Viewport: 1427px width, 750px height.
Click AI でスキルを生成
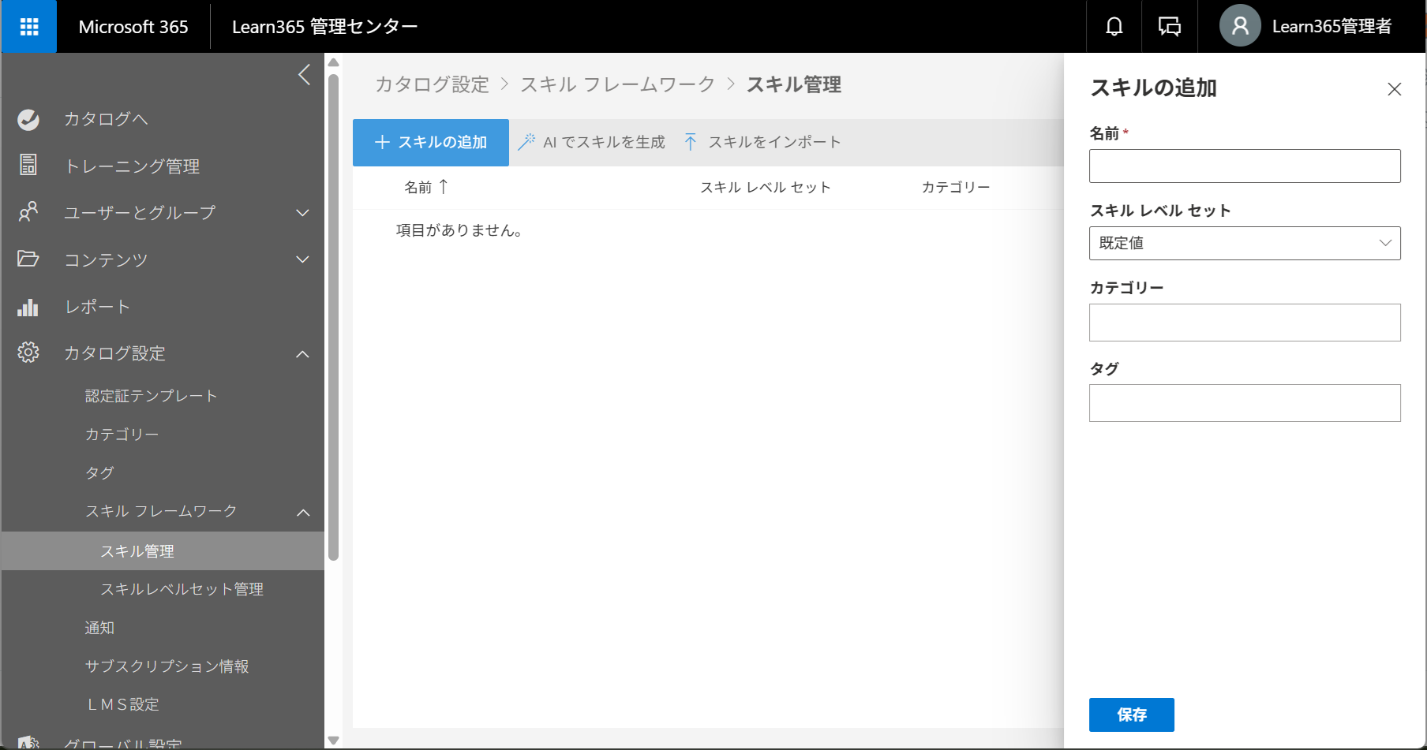coord(592,142)
